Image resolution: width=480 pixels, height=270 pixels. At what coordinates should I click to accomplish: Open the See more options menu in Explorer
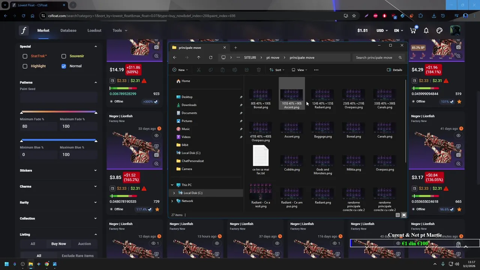(316, 70)
